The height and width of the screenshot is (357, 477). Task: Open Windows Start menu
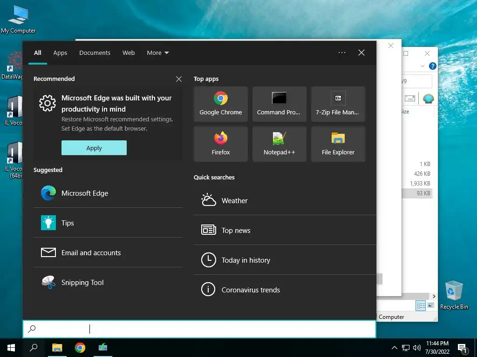[x=11, y=348]
